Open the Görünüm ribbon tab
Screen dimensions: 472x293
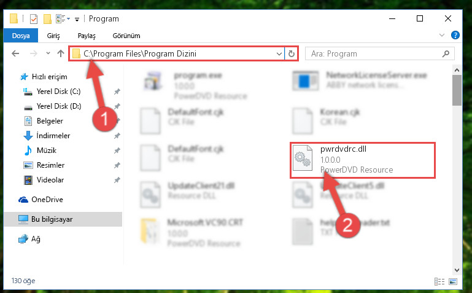(x=126, y=36)
